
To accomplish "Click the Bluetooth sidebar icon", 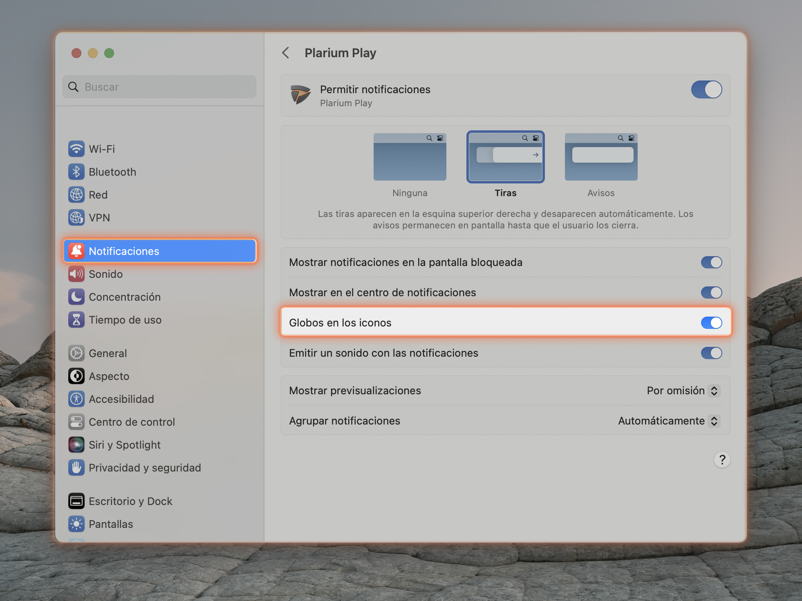I will 76,172.
